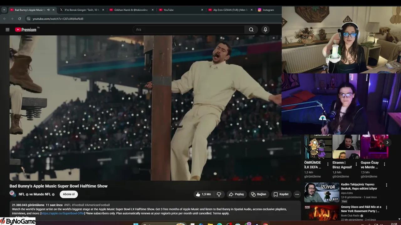The image size is (401, 225).
Task: Click the video title Bad Bunny's Apple Music Super Bowl
Action: pyautogui.click(x=59, y=186)
